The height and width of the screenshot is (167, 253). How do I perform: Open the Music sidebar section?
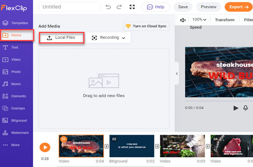tap(12, 84)
